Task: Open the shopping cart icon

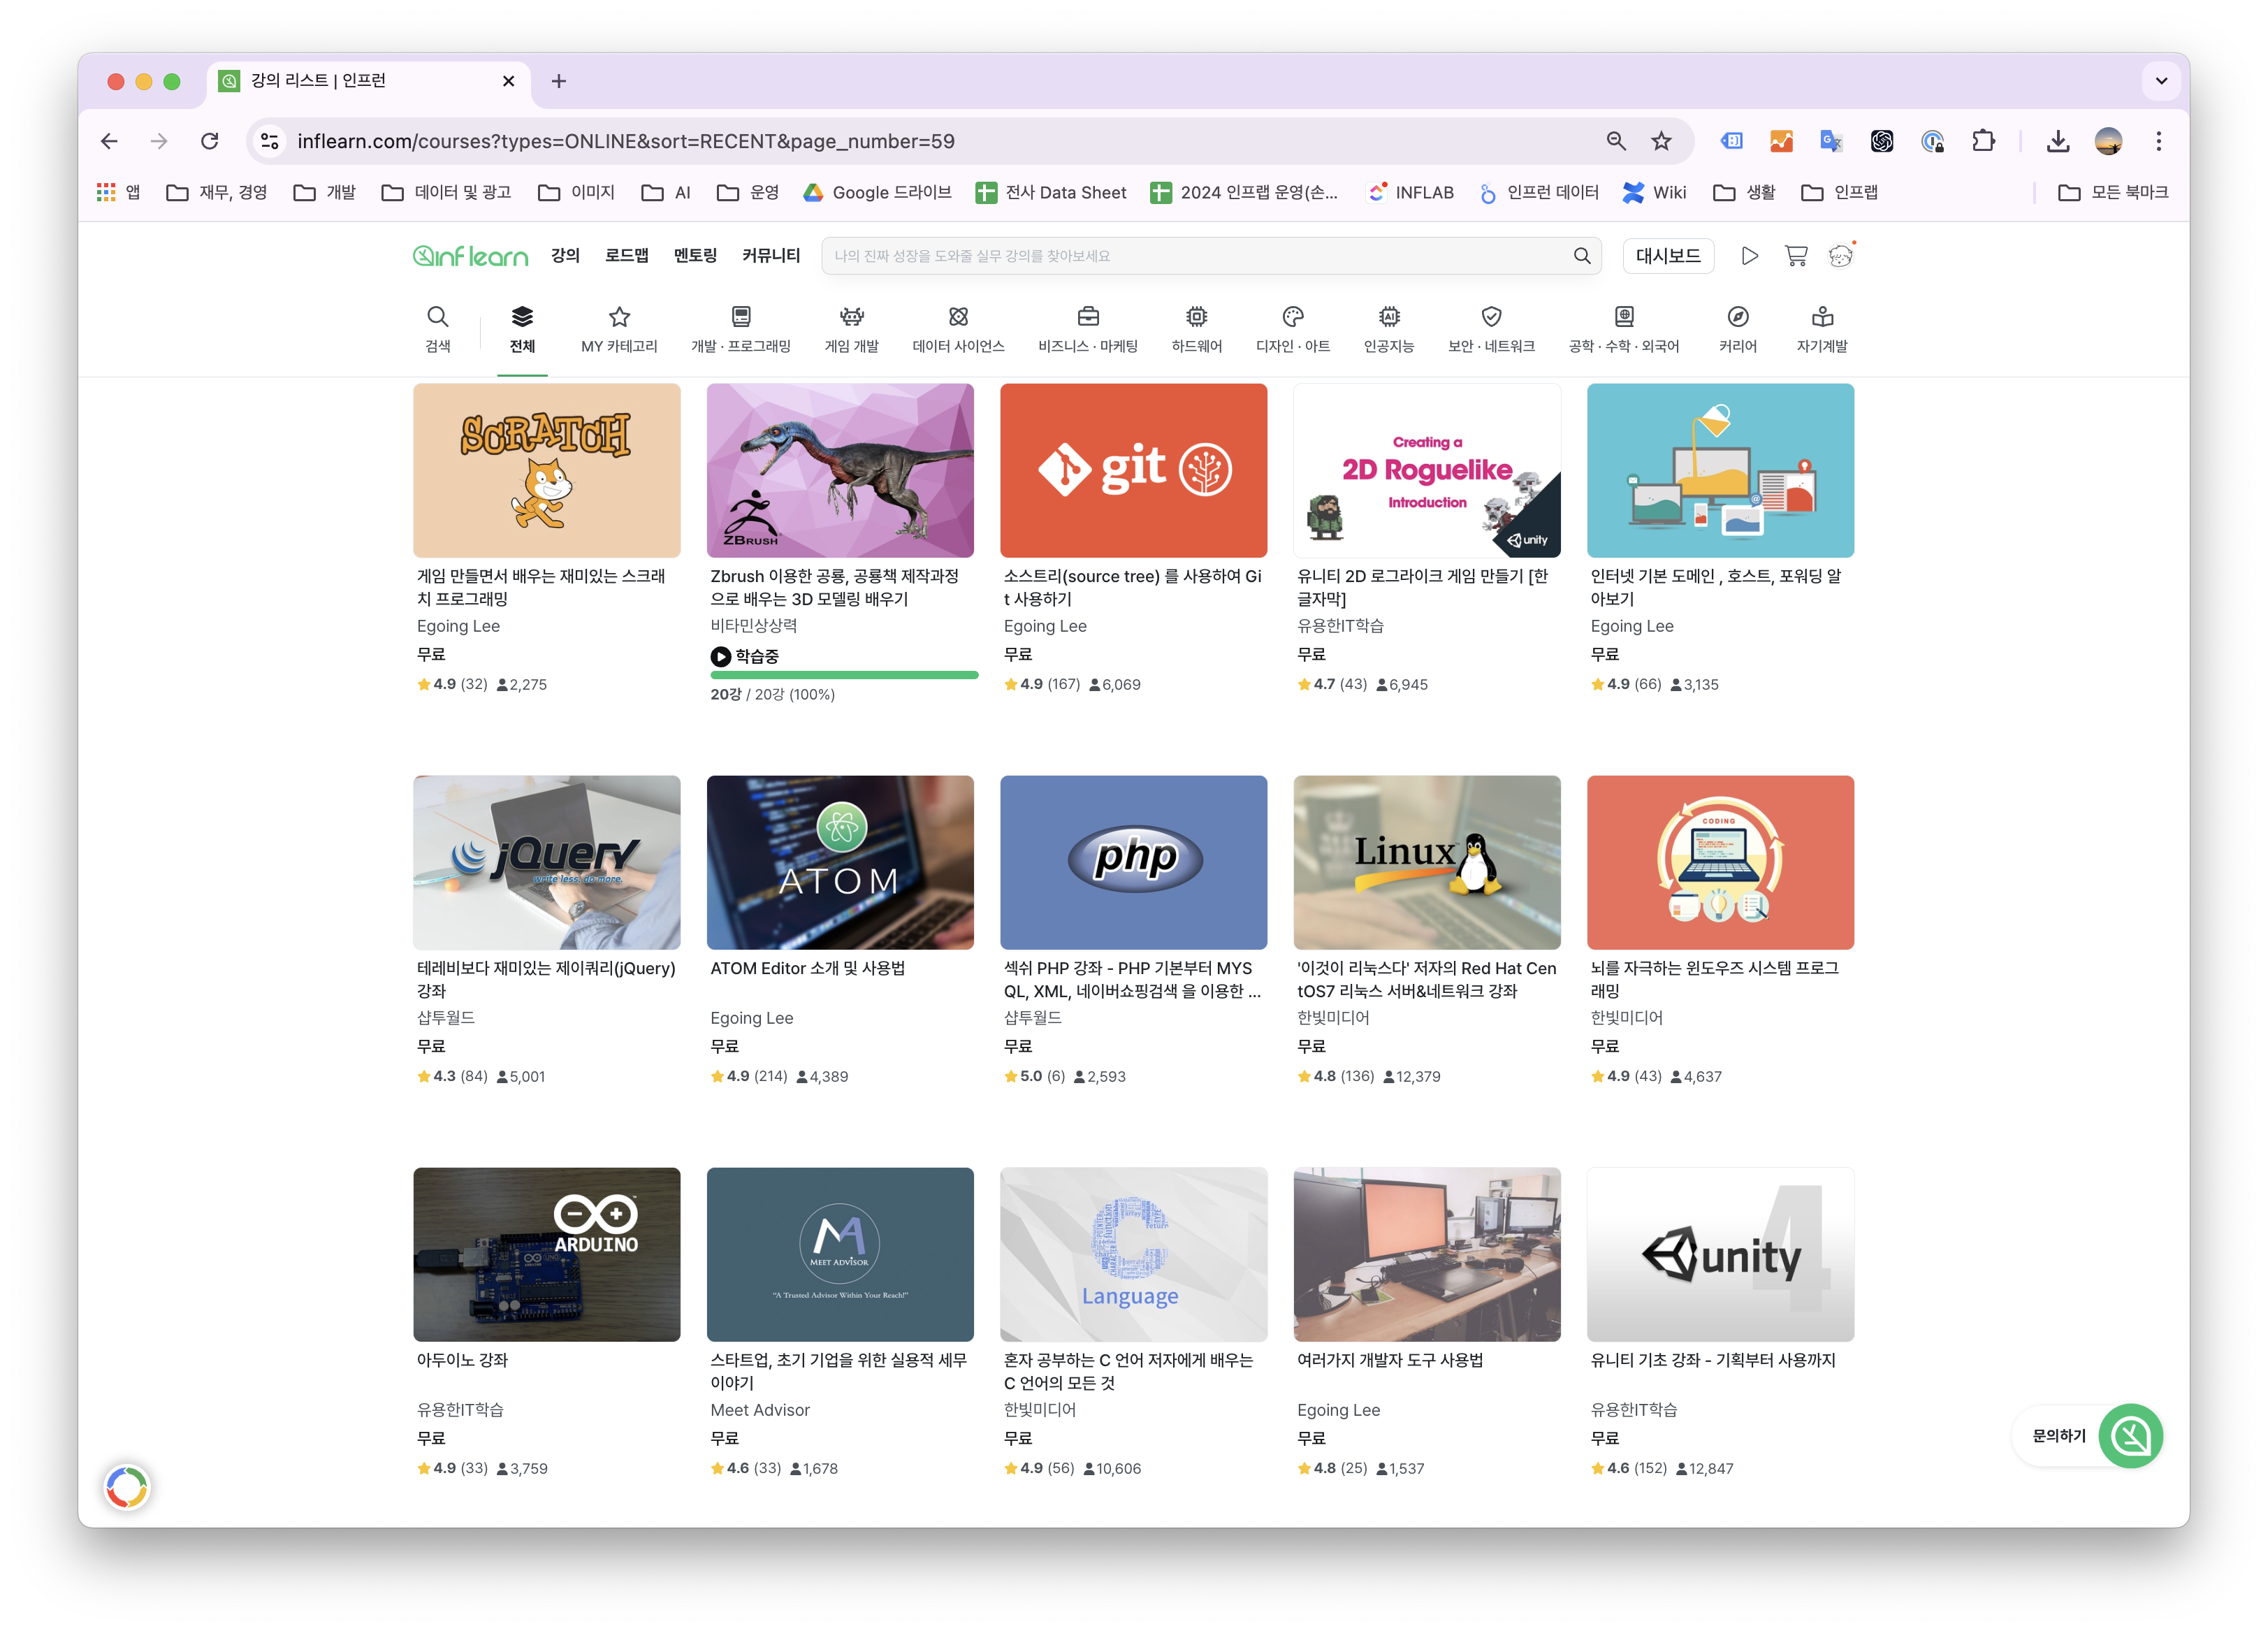Action: [1796, 256]
